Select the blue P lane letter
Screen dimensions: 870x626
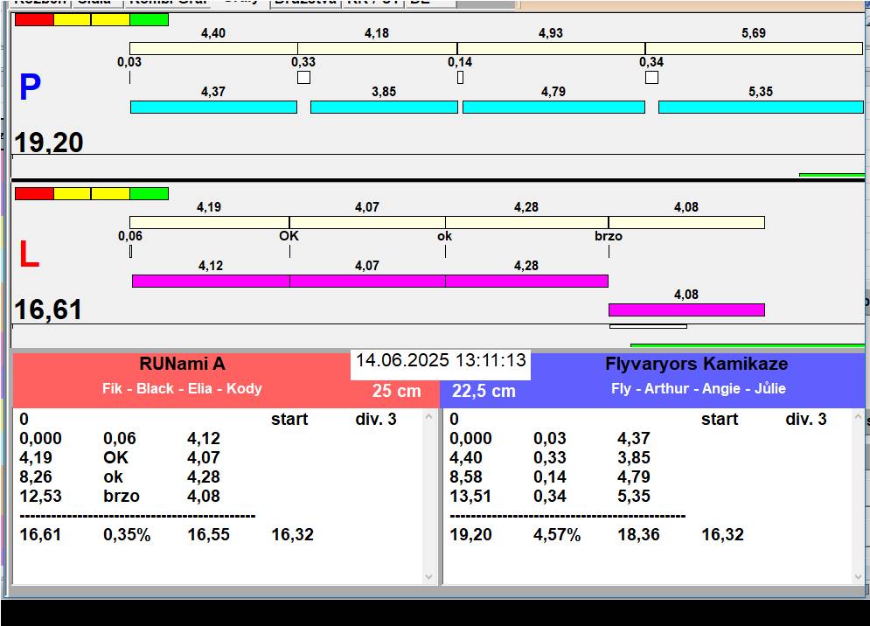pos(30,88)
